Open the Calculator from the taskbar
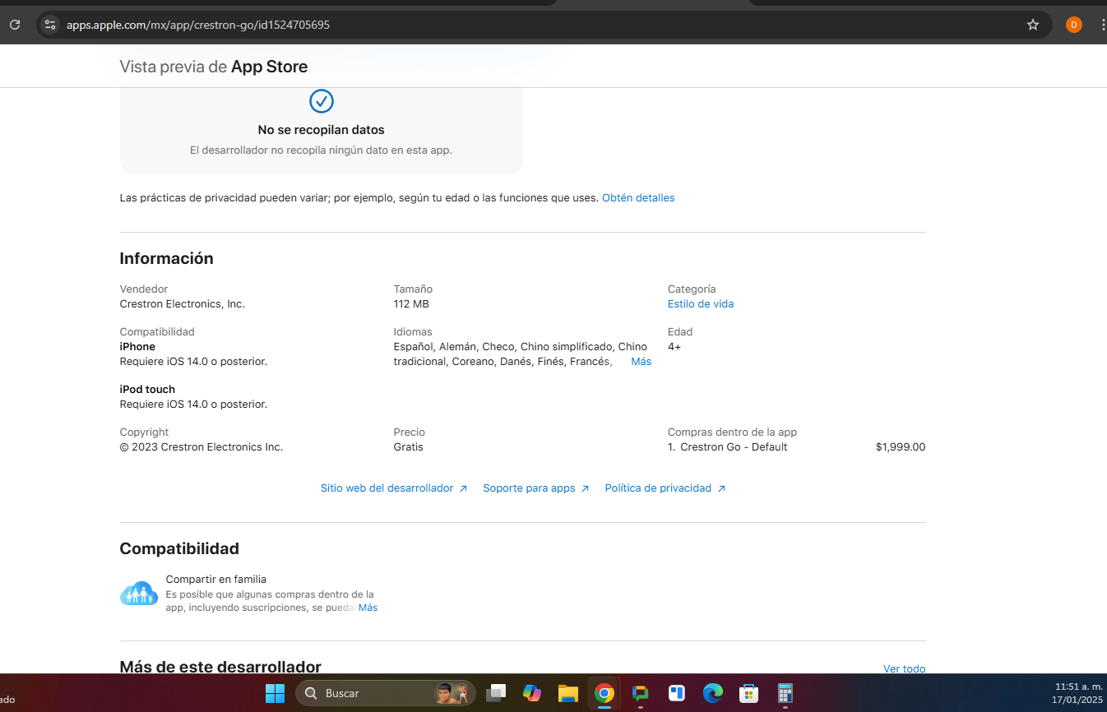 (x=785, y=693)
